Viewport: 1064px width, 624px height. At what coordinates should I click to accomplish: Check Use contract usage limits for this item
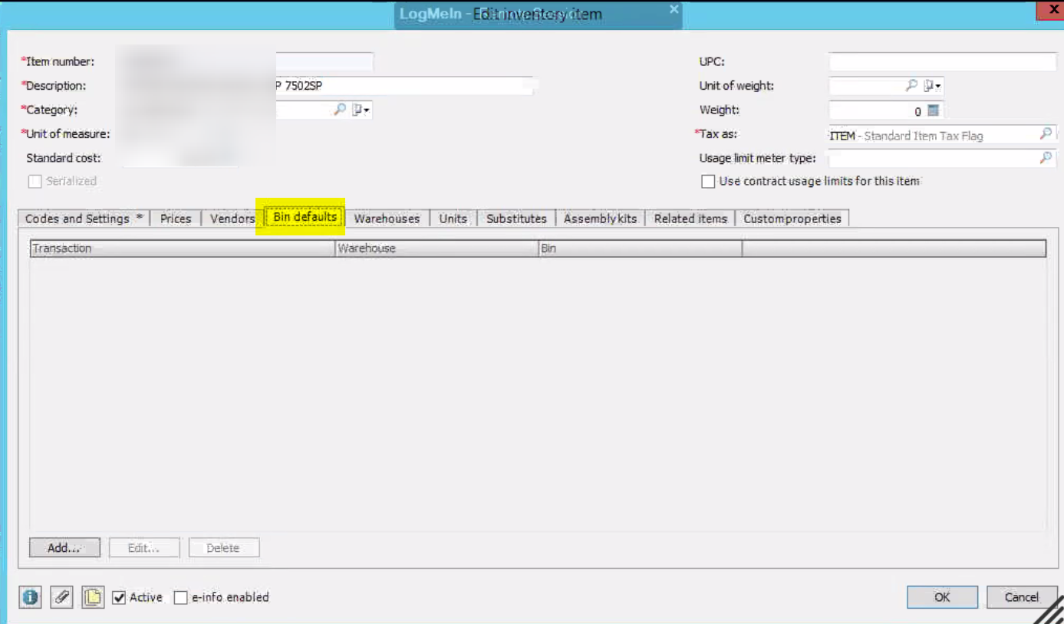pyautogui.click(x=708, y=182)
